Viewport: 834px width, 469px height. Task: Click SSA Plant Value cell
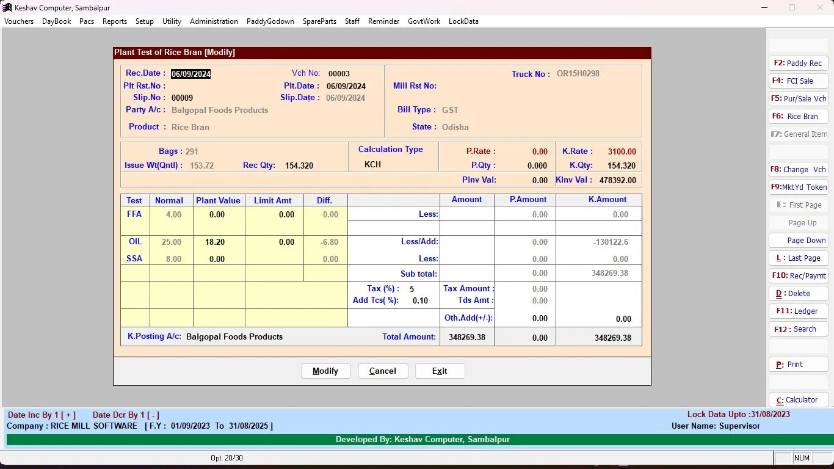click(217, 259)
